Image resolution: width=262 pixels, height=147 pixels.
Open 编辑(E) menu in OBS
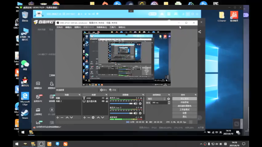[68, 27]
